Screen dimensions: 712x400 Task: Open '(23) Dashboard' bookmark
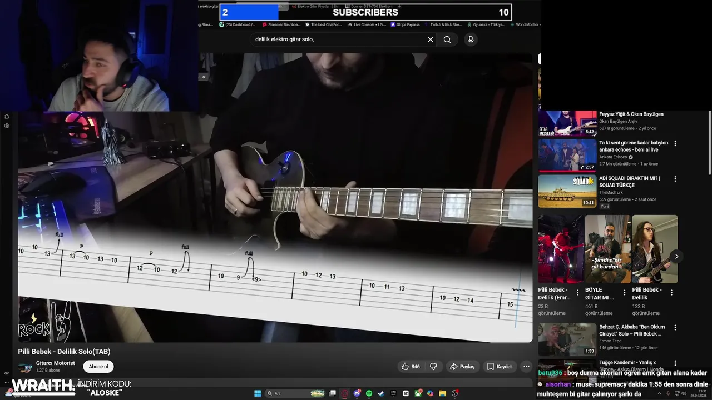pyautogui.click(x=238, y=24)
